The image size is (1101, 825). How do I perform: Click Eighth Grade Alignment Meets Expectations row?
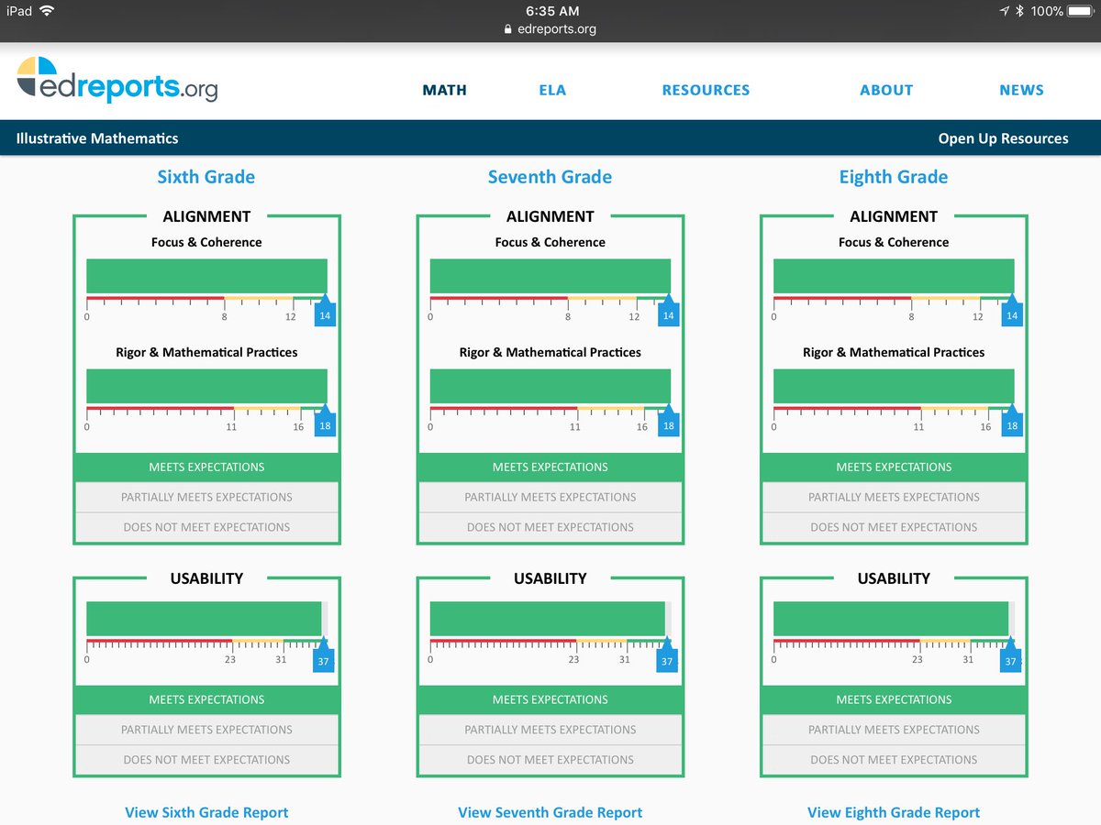click(894, 467)
